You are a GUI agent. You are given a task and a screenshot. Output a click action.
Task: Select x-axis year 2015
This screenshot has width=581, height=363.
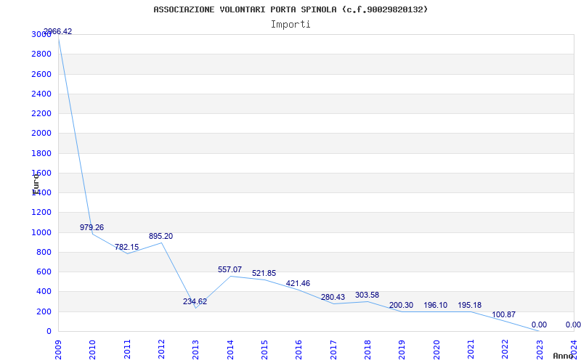coord(264,350)
